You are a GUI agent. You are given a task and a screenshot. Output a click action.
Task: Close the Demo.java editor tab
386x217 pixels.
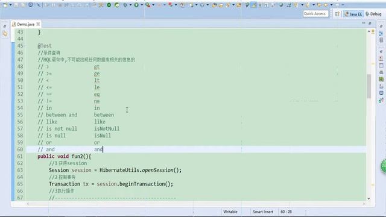(x=38, y=24)
